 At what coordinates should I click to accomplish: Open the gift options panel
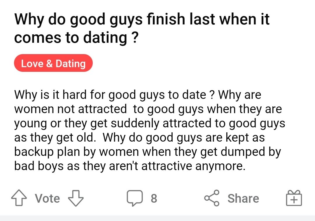click(294, 198)
